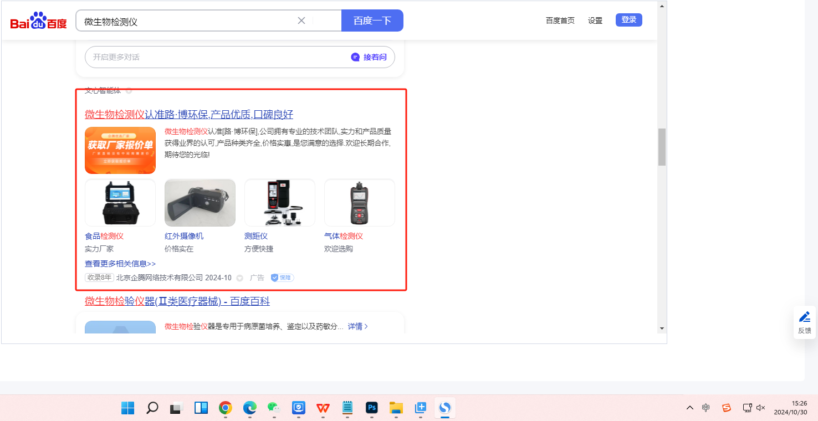This screenshot has height=421, width=818.
Task: Launch Google Chrome from the taskbar
Action: tap(226, 408)
